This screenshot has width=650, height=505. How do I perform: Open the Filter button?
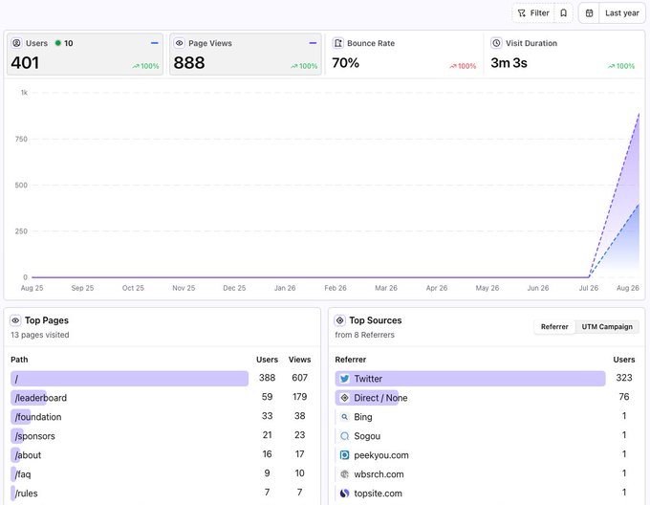coord(533,13)
